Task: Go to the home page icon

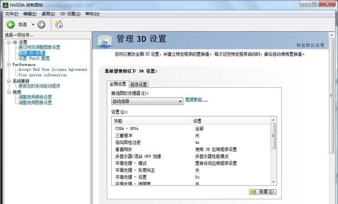Action: (x=59, y=24)
